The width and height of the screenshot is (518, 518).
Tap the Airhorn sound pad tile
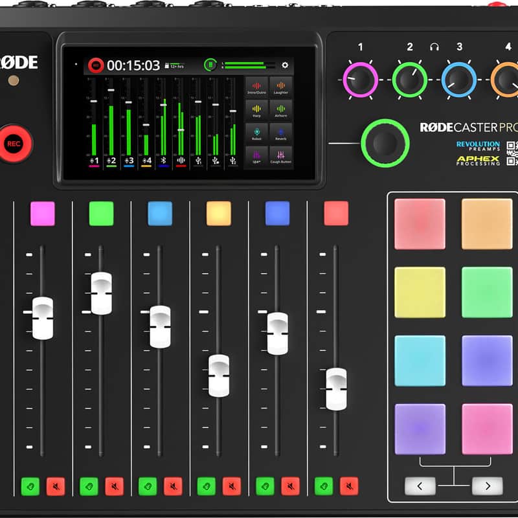281,110
